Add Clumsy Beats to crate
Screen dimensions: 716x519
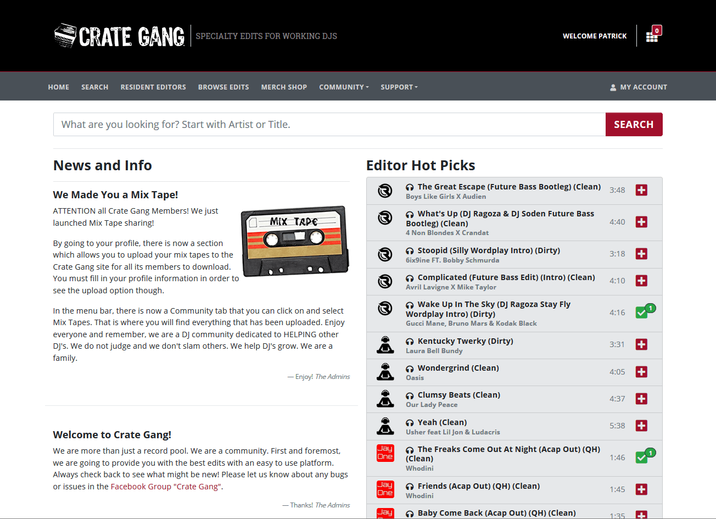641,399
